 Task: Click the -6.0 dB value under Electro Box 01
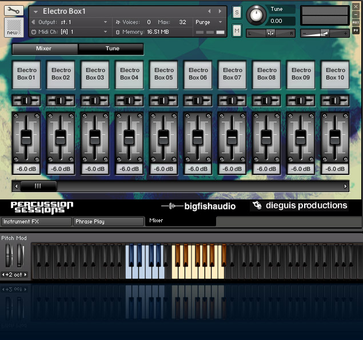click(x=26, y=169)
